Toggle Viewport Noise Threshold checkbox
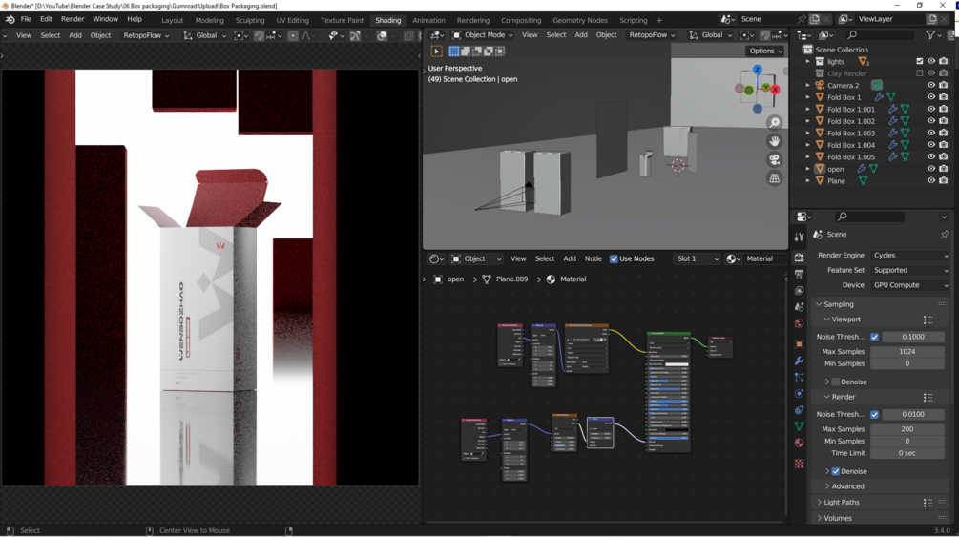 click(x=874, y=337)
